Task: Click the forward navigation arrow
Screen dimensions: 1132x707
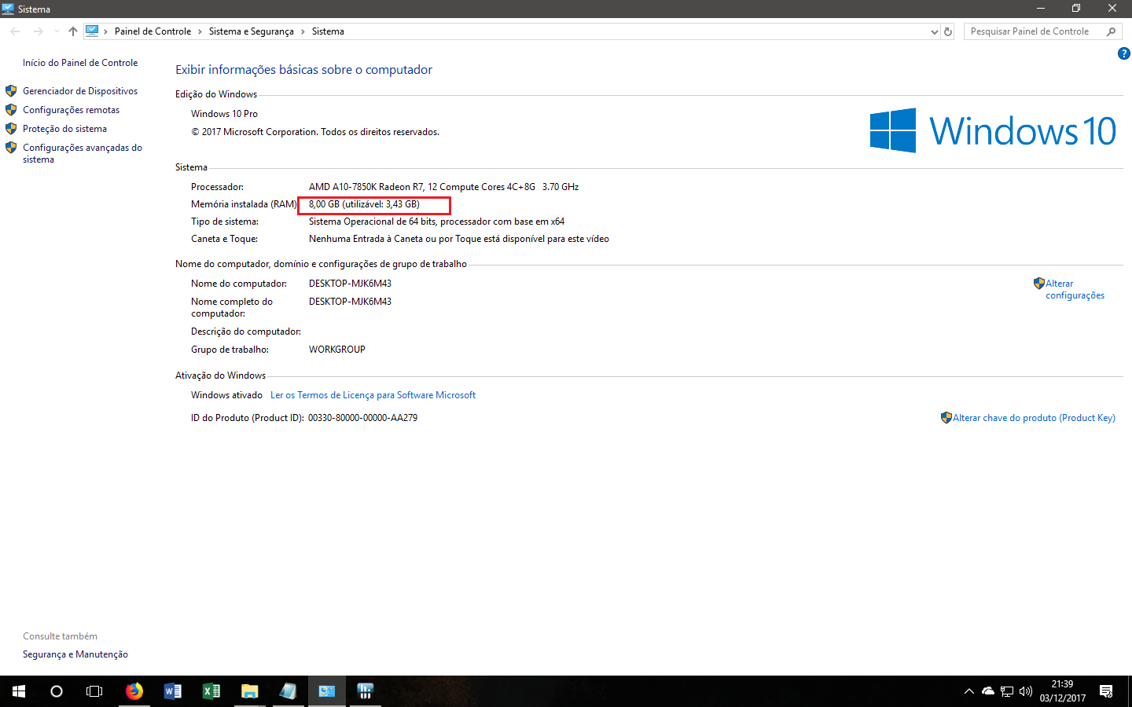Action: [38, 31]
